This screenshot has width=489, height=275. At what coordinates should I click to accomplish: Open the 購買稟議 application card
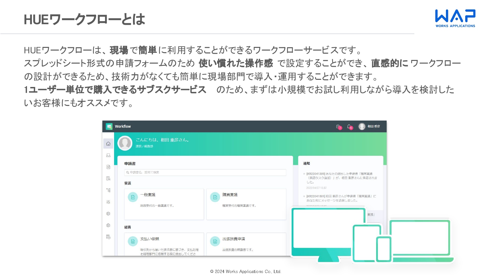coord(246,204)
